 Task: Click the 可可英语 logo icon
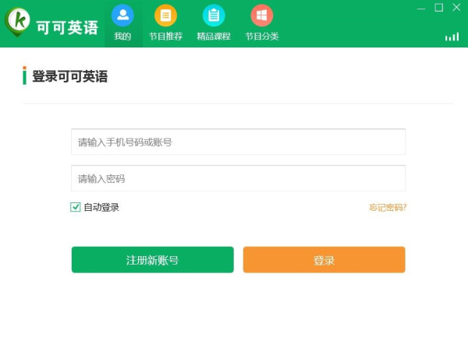[17, 22]
